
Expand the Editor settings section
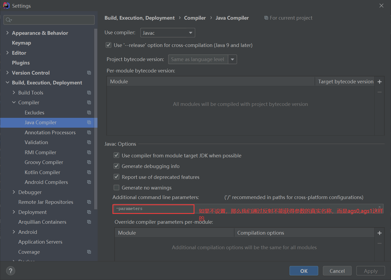(7, 53)
